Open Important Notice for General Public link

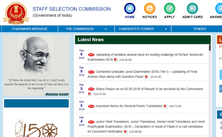coord(129,106)
